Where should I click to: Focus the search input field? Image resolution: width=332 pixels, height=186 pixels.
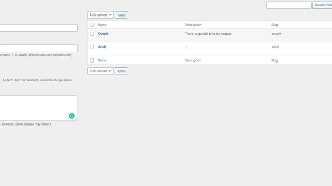(x=289, y=5)
